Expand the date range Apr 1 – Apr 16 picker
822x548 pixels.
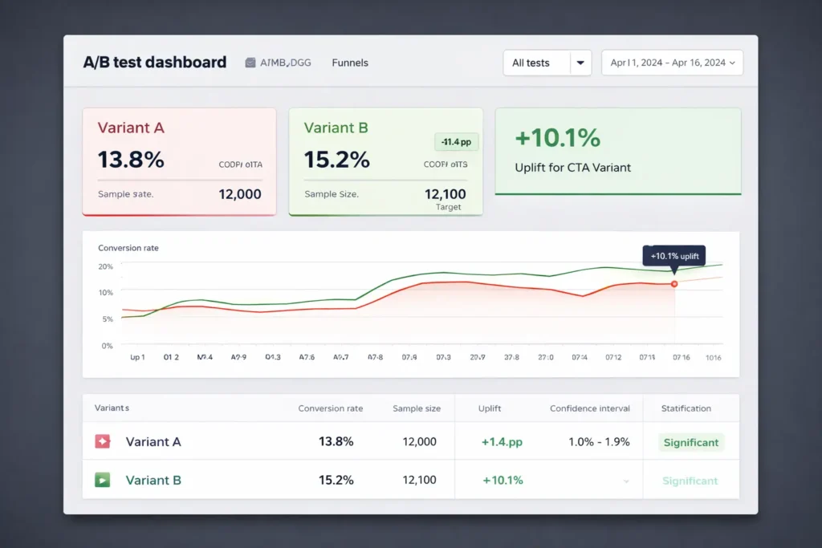672,63
